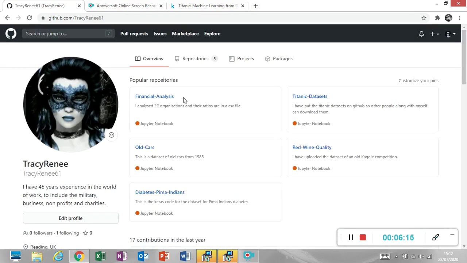Open touch keyboard tray icon

click(x=385, y=256)
